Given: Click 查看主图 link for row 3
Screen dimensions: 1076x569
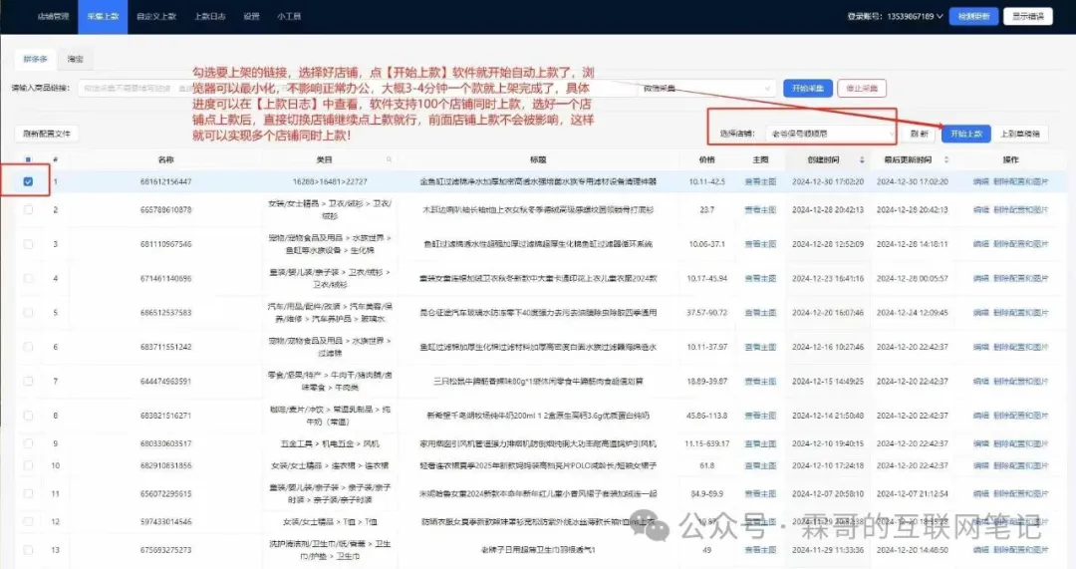Looking at the screenshot, I should [x=759, y=243].
